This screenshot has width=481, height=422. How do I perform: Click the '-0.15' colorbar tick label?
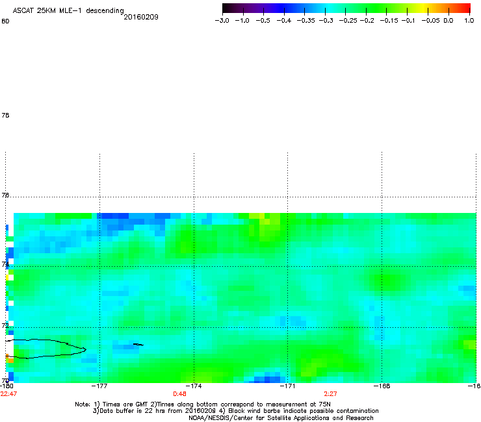click(x=389, y=21)
